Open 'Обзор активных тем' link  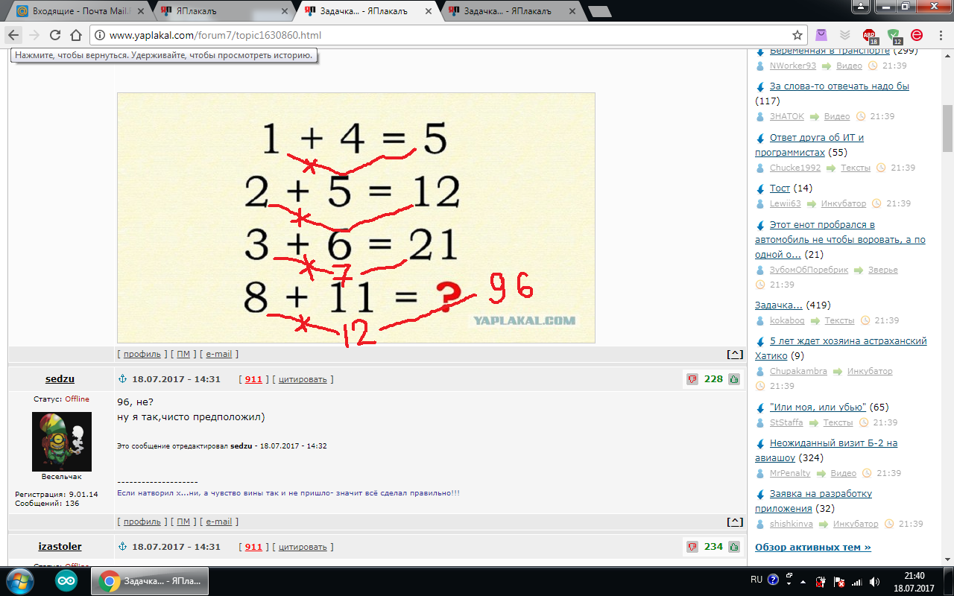pos(812,548)
